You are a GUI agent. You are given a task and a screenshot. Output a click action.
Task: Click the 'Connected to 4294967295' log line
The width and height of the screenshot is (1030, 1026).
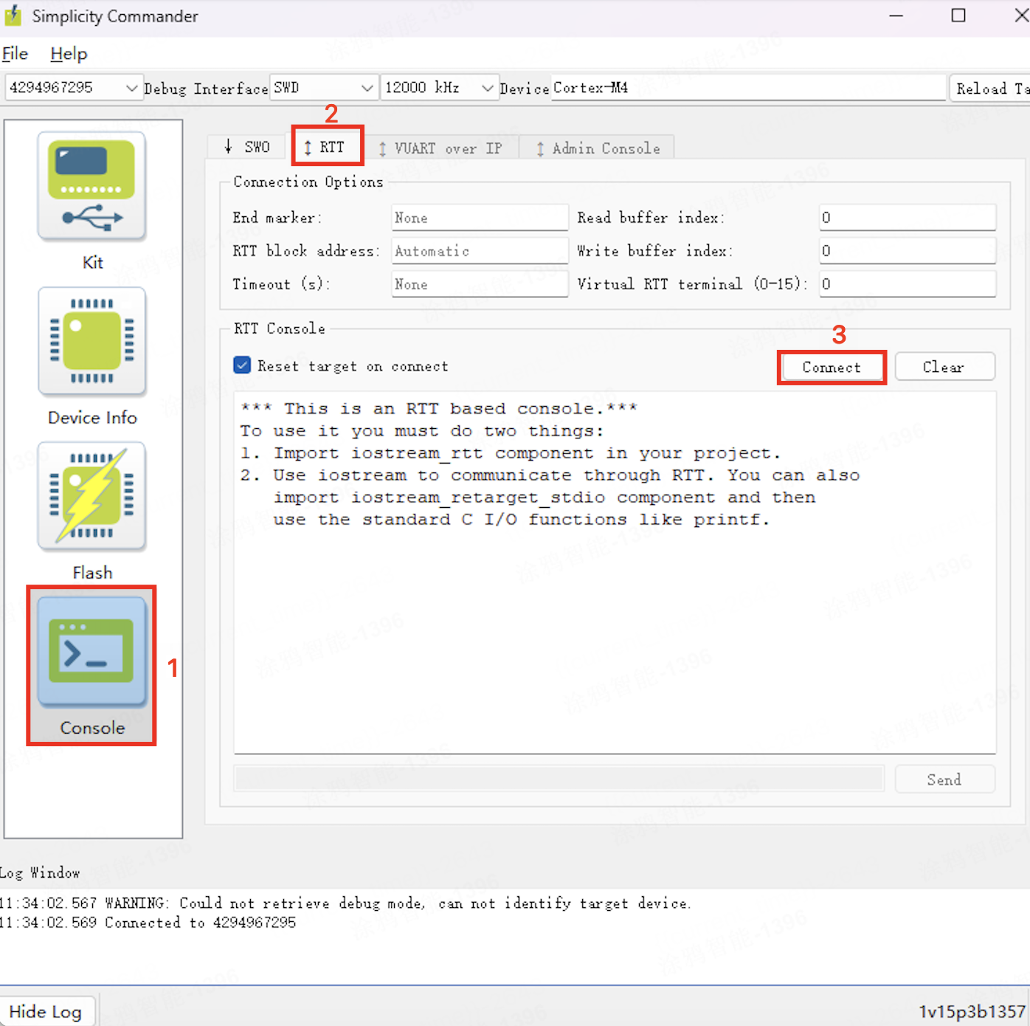point(148,923)
